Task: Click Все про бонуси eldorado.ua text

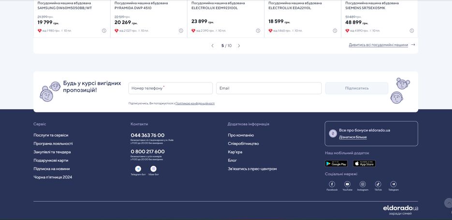Action: (365, 130)
